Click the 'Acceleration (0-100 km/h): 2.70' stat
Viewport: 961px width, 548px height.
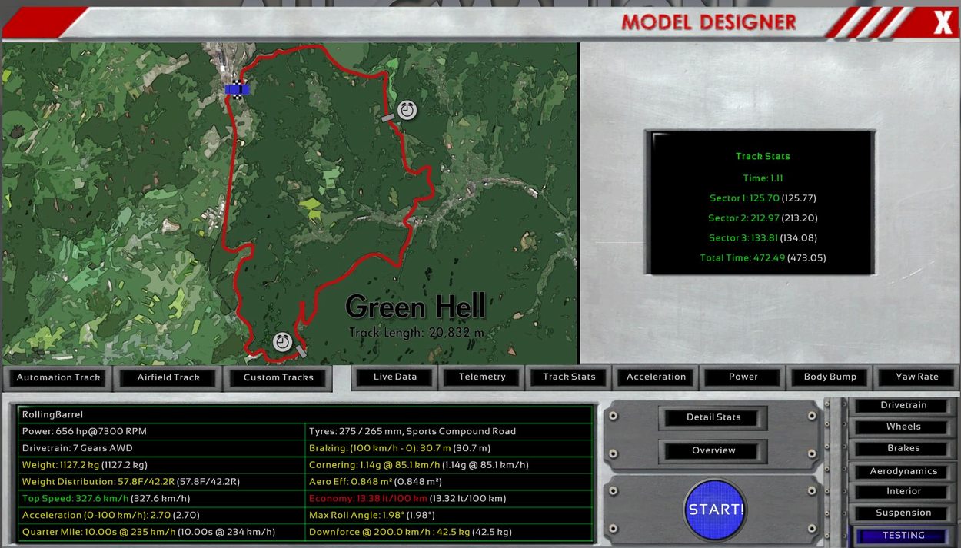click(x=96, y=516)
